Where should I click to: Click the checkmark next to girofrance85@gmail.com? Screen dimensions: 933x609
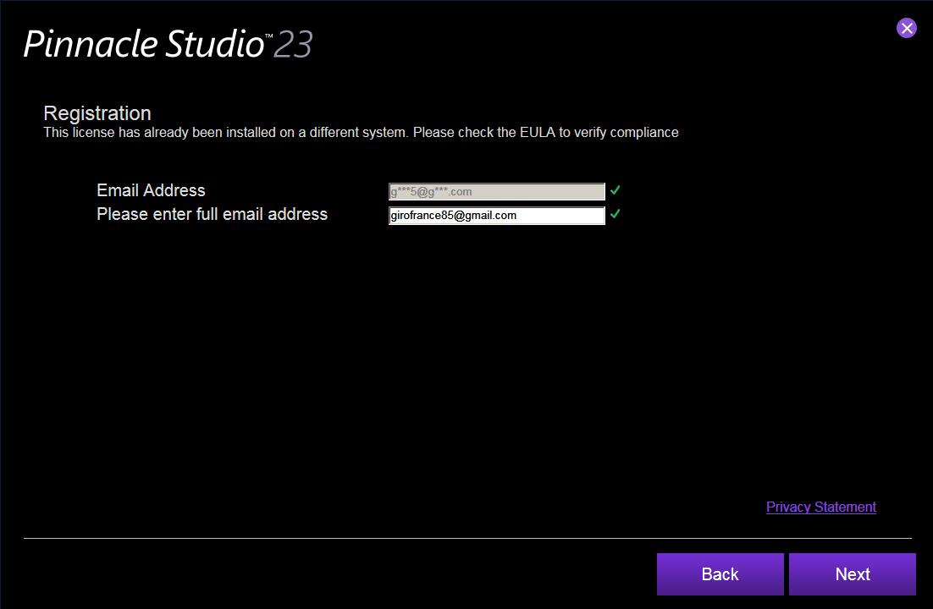point(616,213)
